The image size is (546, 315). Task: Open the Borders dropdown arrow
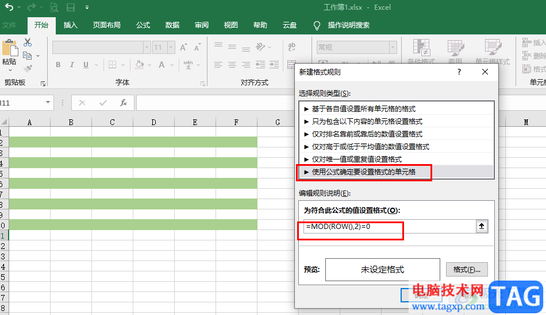122,65
